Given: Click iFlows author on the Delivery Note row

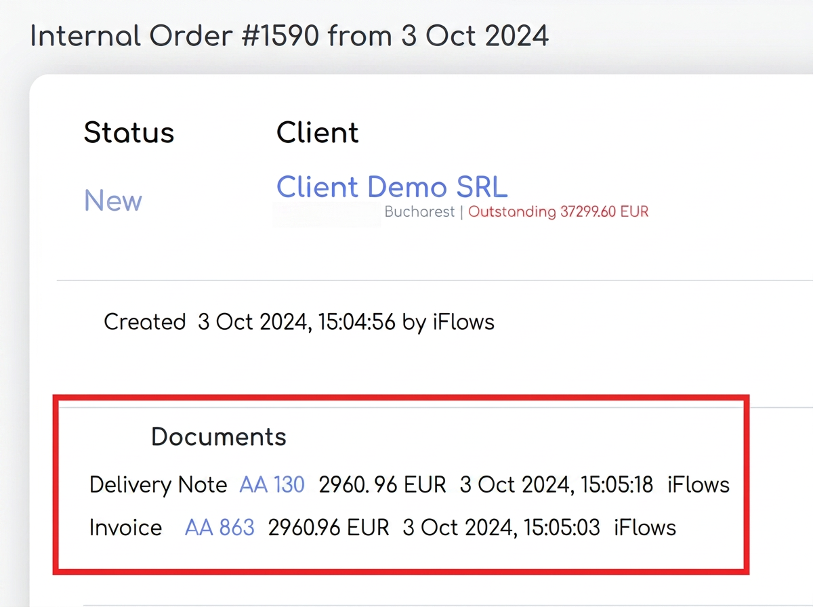Looking at the screenshot, I should (x=699, y=484).
